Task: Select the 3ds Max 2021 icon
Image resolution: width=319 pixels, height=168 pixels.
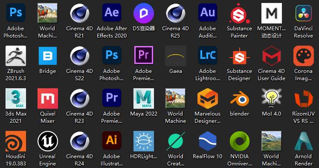Action: (x=16, y=98)
